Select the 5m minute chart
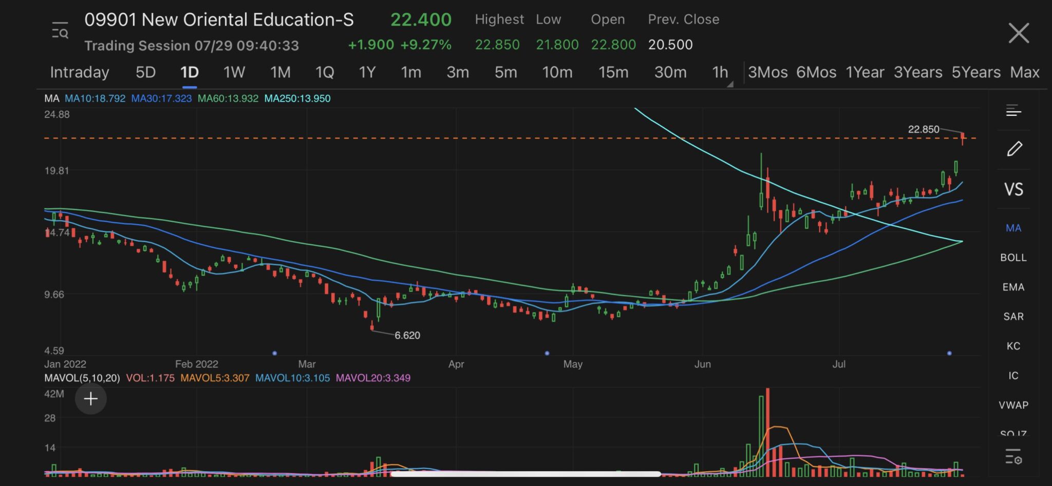 click(505, 72)
